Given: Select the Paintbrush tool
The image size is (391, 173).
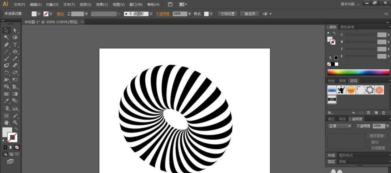Looking at the screenshot, I should pos(6,59).
